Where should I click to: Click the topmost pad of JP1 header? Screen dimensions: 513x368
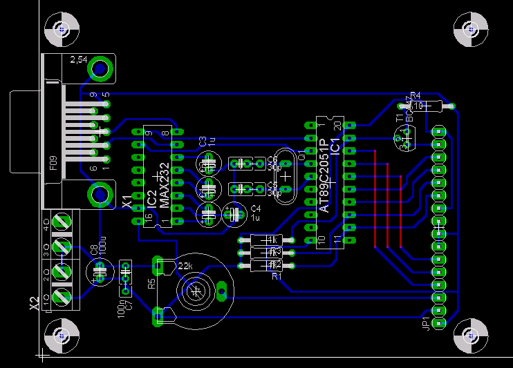pos(438,131)
